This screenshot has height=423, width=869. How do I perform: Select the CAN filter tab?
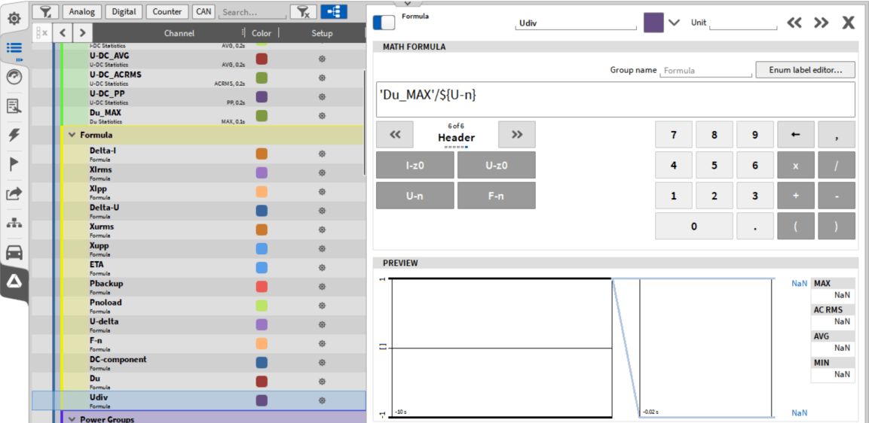click(x=203, y=11)
